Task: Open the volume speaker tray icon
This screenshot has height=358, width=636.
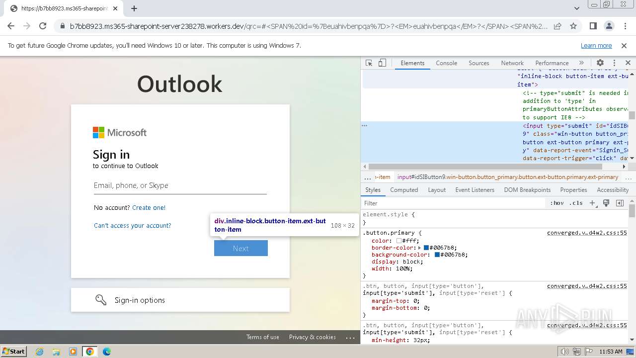Action: 565,352
